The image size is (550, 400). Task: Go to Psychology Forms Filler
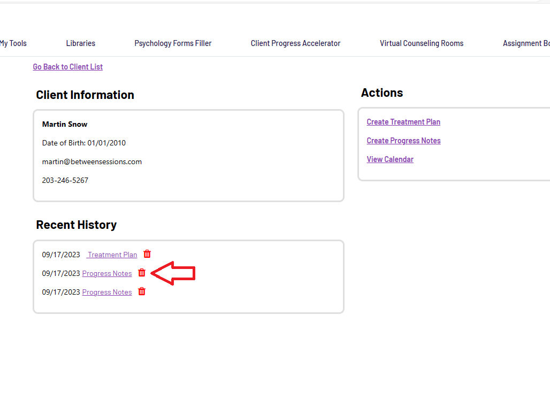tap(173, 43)
